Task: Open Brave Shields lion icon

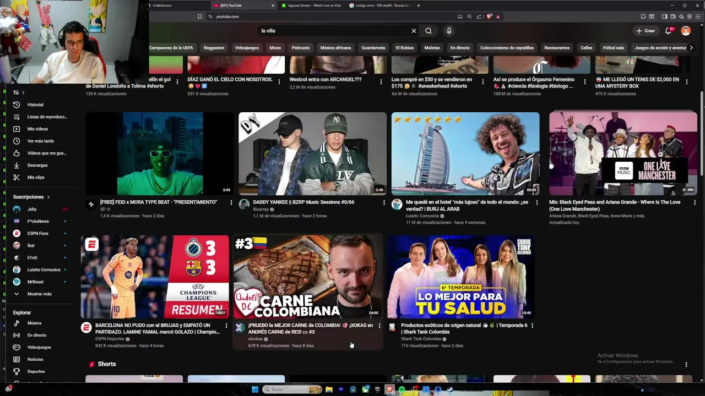Action: click(x=489, y=16)
